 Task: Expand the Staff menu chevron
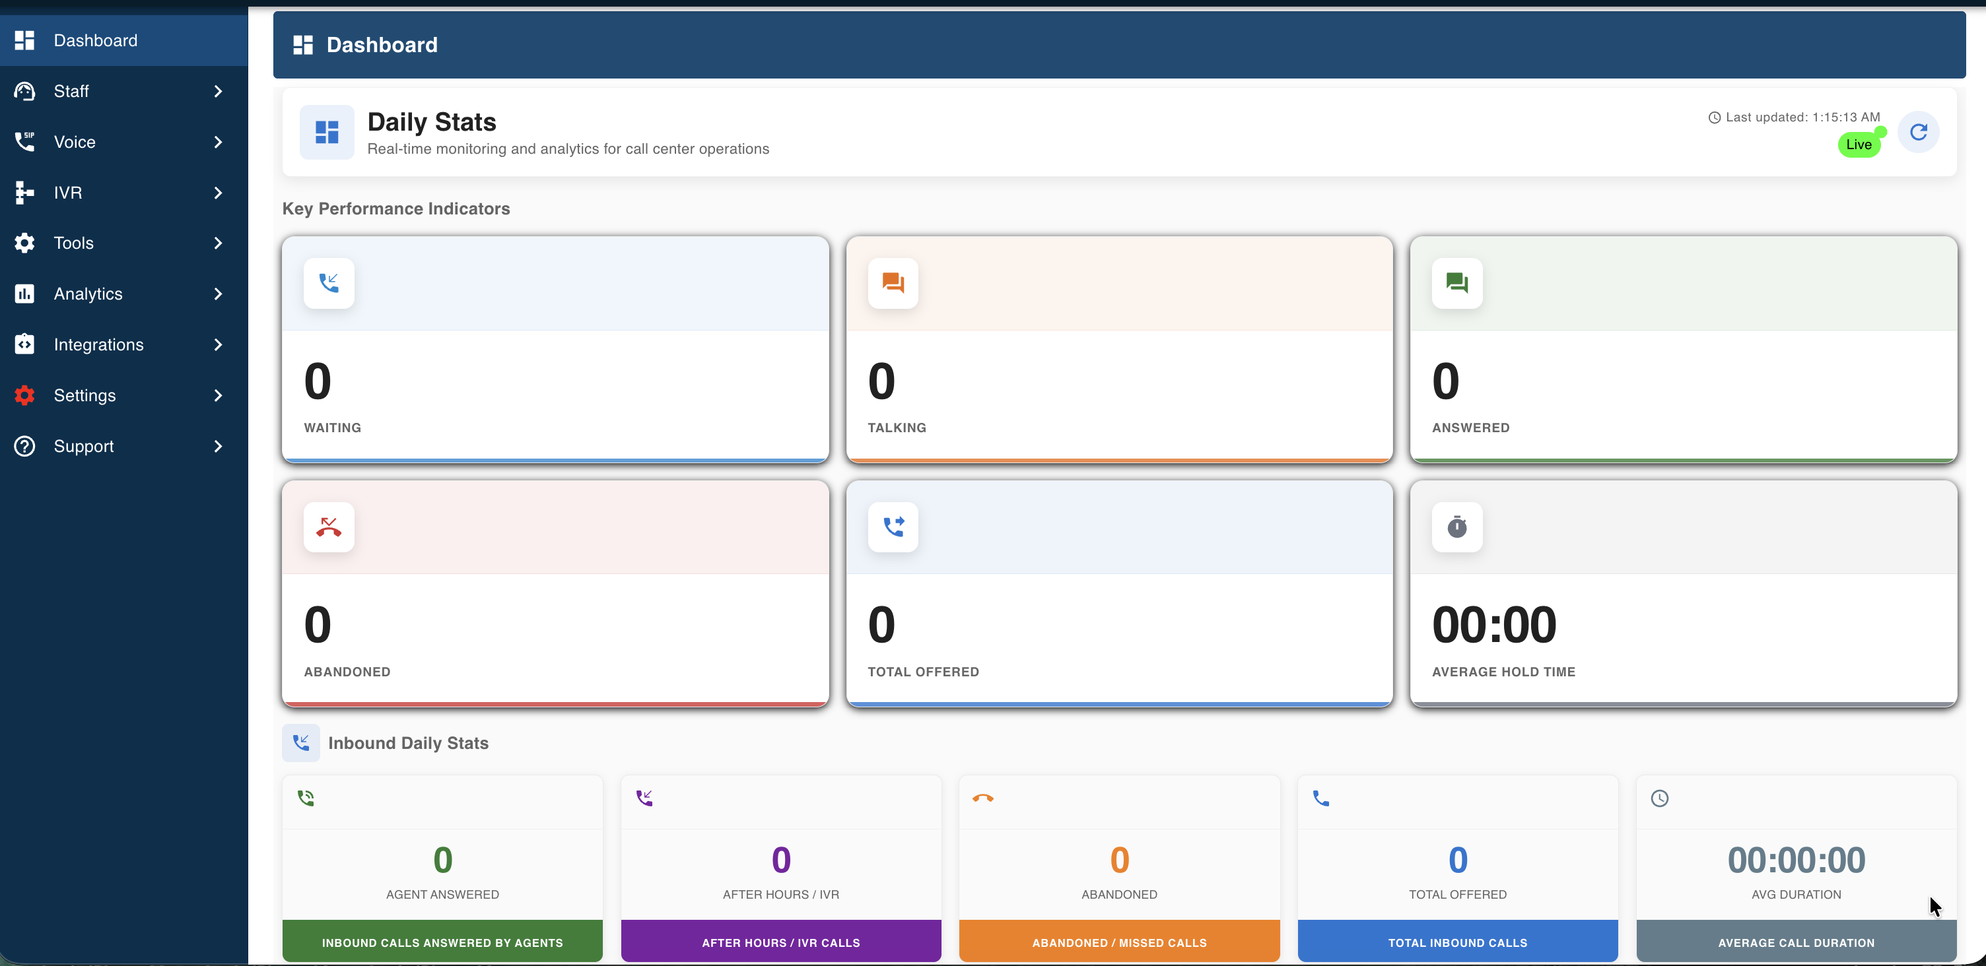[218, 91]
